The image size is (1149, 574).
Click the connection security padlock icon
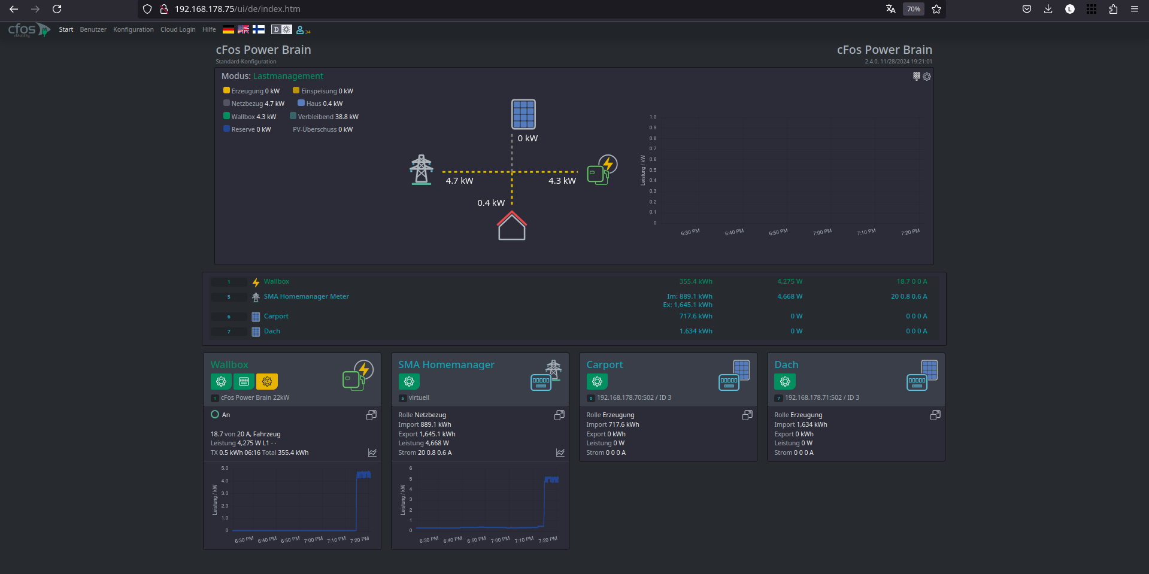(163, 9)
